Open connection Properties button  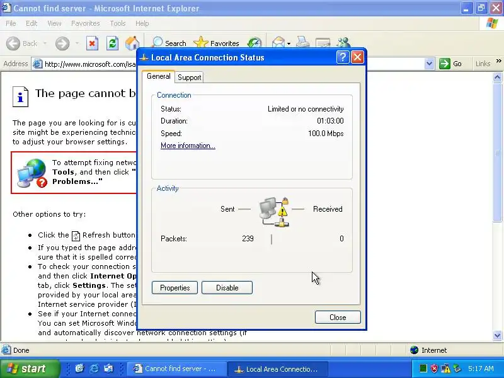click(x=175, y=288)
